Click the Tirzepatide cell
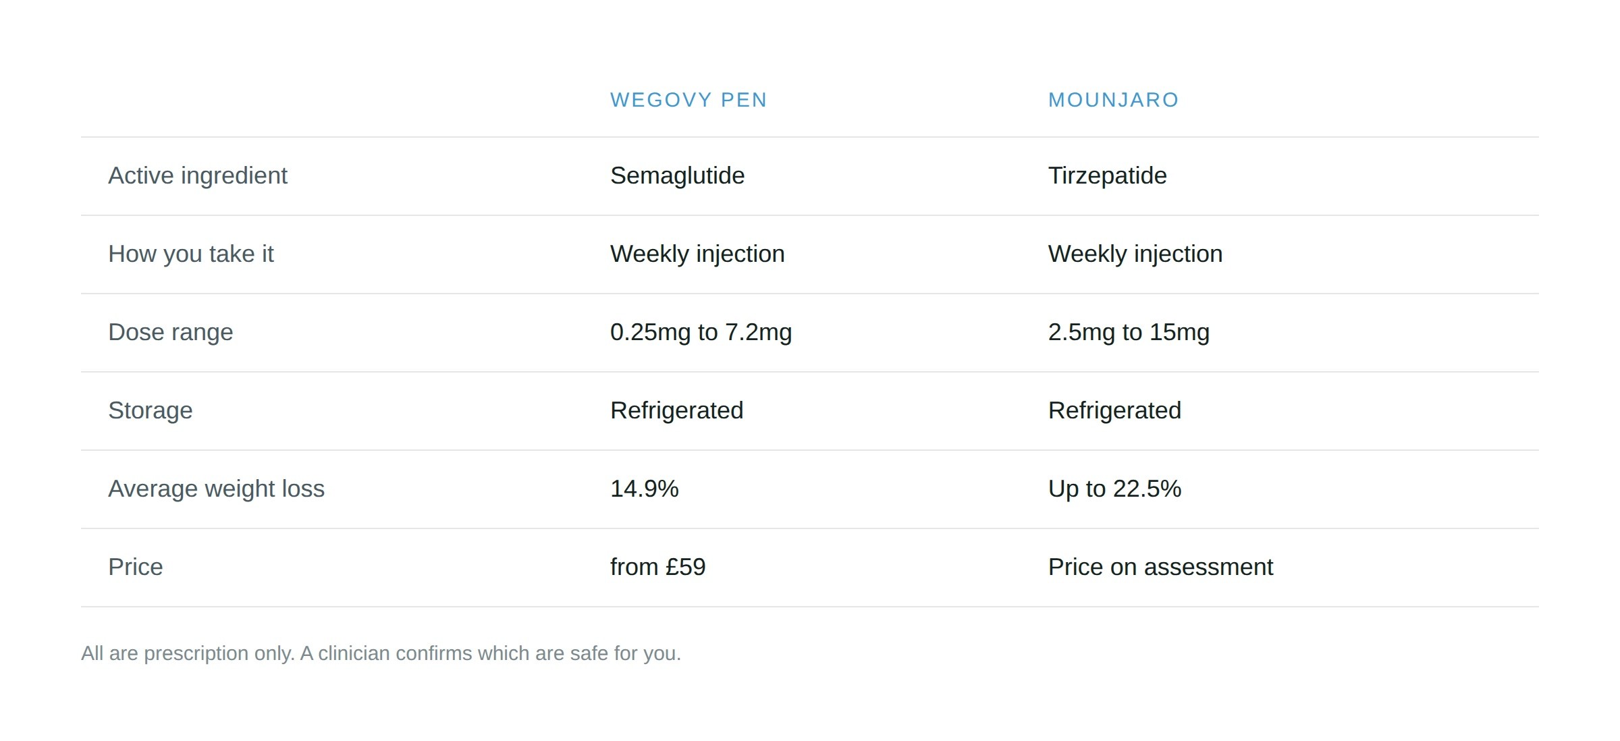The image size is (1620, 741). point(1107,176)
